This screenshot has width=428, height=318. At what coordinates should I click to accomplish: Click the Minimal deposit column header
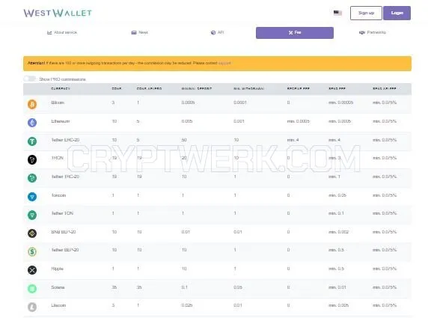[197, 89]
